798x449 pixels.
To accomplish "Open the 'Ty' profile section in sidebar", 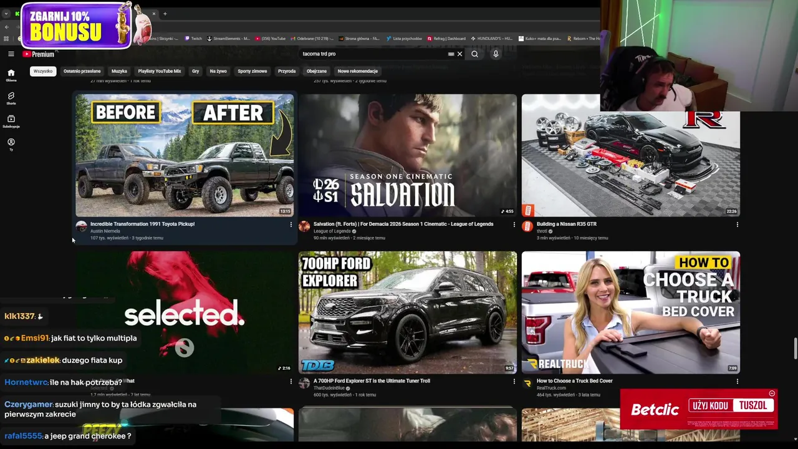I will pyautogui.click(x=11, y=144).
